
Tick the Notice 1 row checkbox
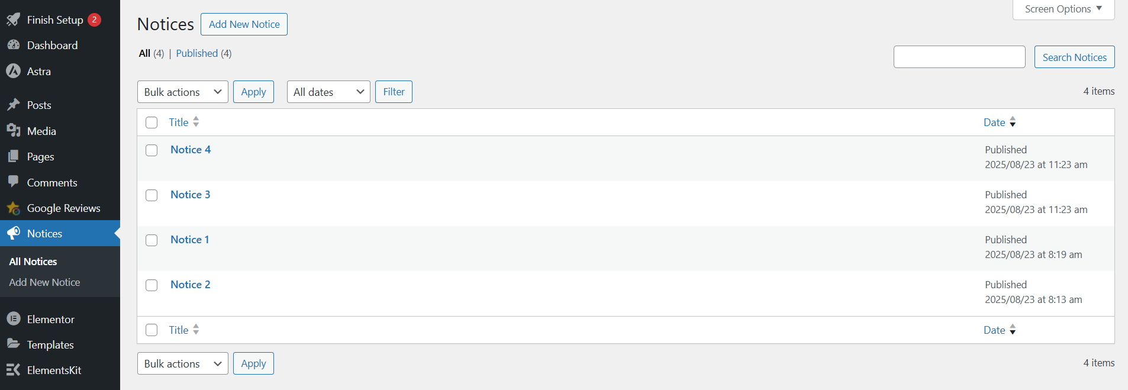click(x=152, y=240)
